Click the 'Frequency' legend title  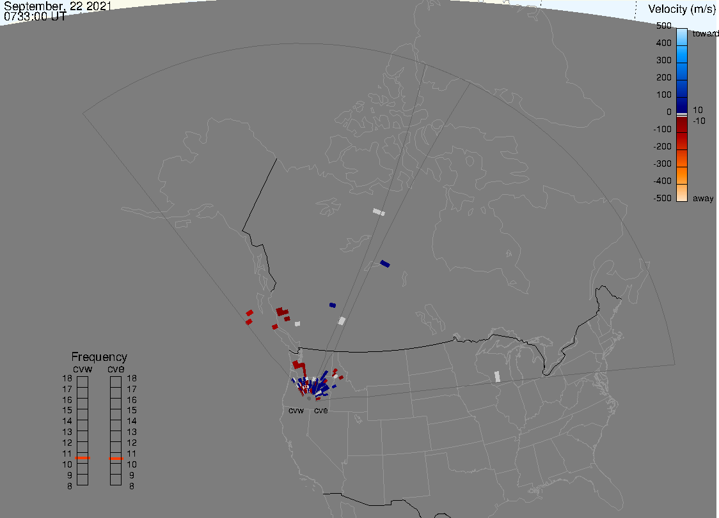coord(99,357)
